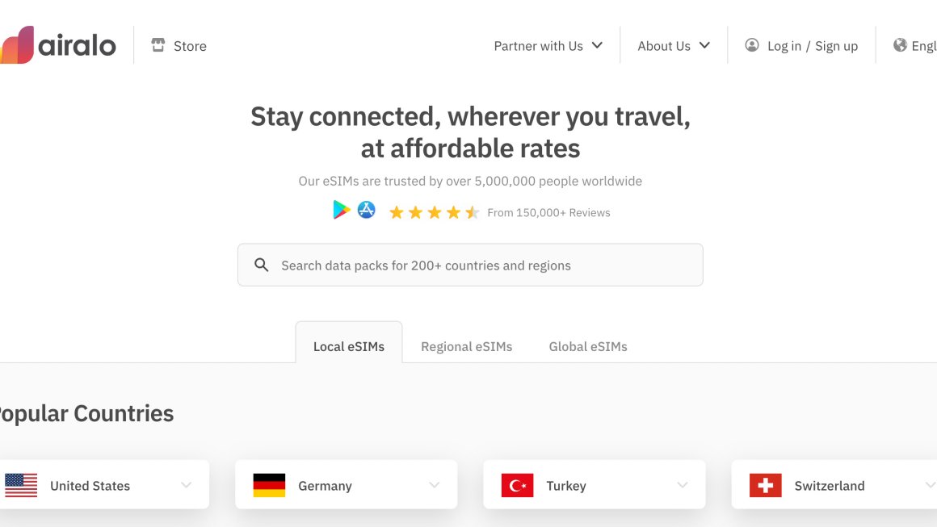Click the user account icon

pyautogui.click(x=752, y=45)
